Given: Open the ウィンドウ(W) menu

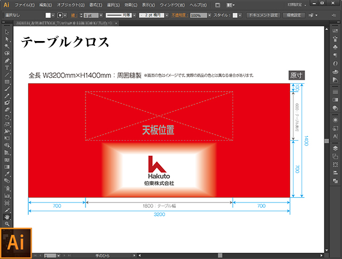Looking at the screenshot, I should [x=172, y=5].
